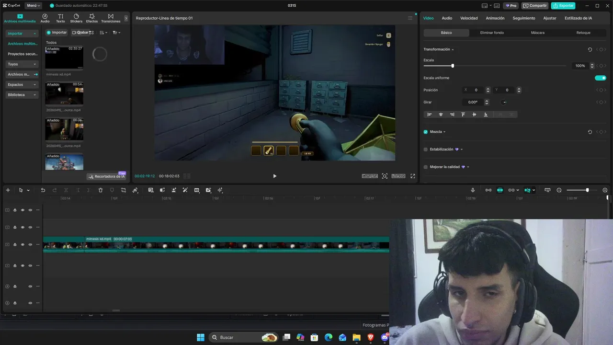Enable the Estabilización checkbox
This screenshot has height=345, width=613.
pos(425,149)
